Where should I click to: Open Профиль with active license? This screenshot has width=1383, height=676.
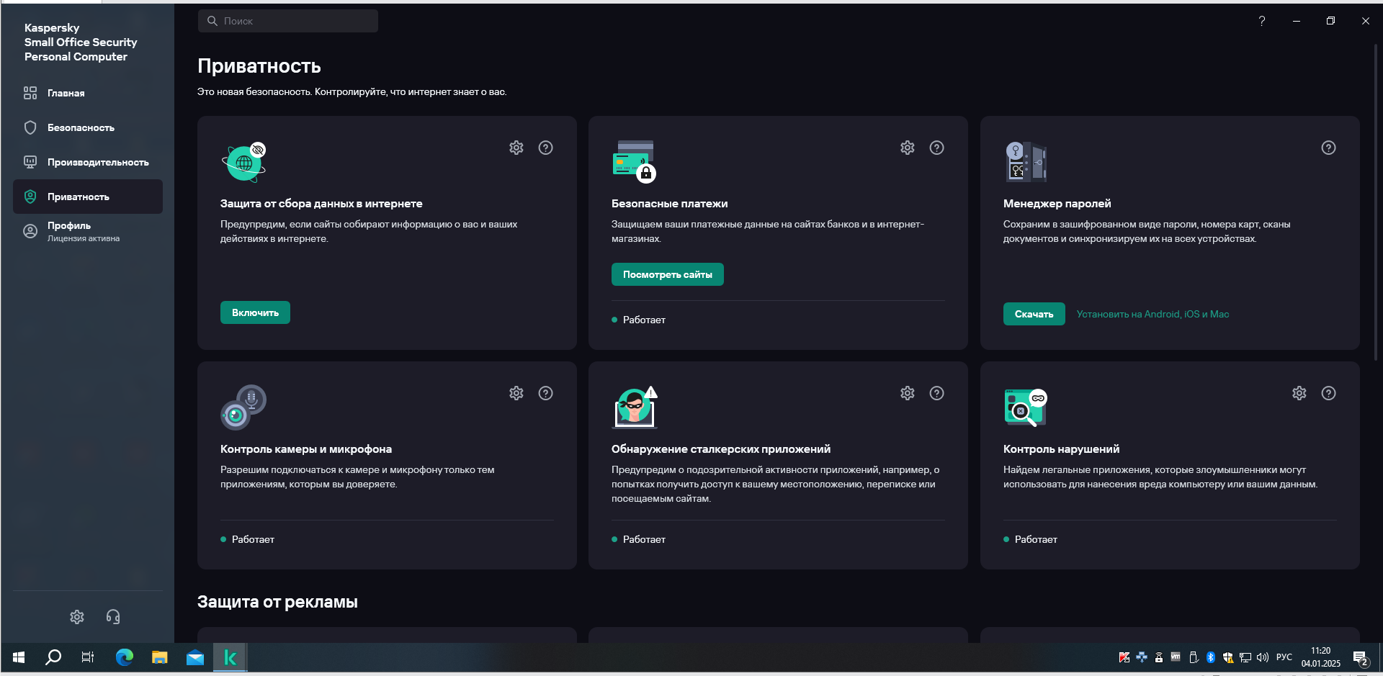[x=88, y=231]
